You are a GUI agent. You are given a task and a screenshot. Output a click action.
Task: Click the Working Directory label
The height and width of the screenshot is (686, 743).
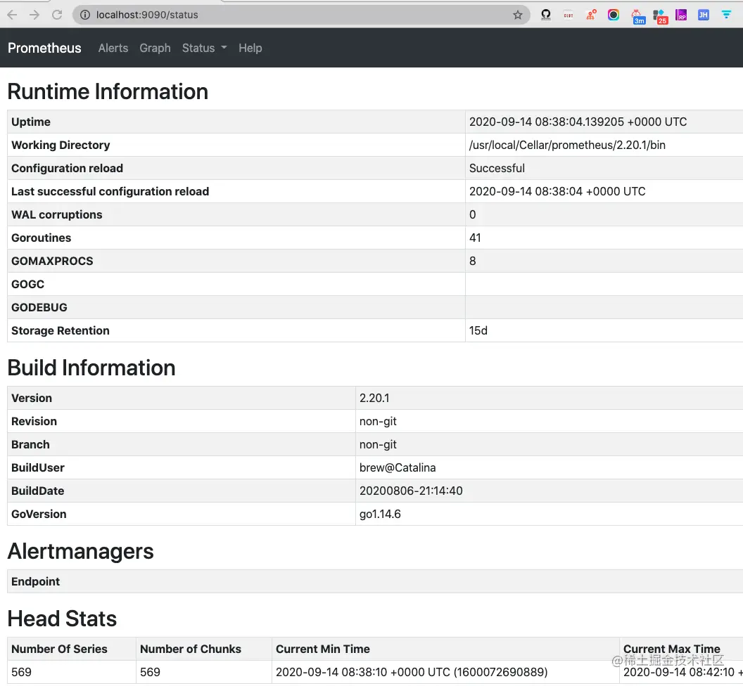(x=61, y=145)
